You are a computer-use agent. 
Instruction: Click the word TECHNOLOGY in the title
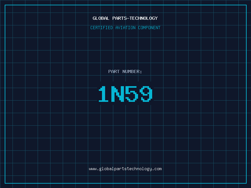pos(144,18)
